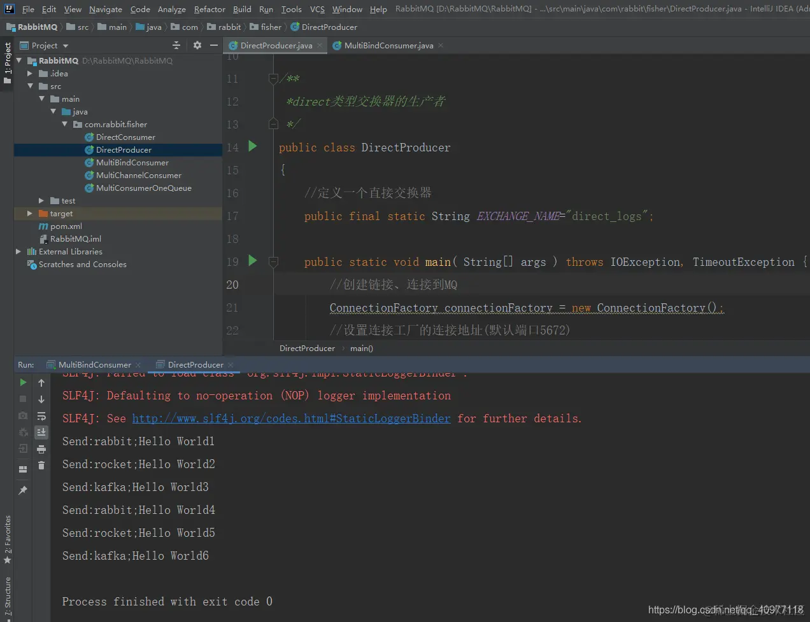810x622 pixels.
Task: Close the DirectProducer.java editor tab
Action: coord(320,45)
